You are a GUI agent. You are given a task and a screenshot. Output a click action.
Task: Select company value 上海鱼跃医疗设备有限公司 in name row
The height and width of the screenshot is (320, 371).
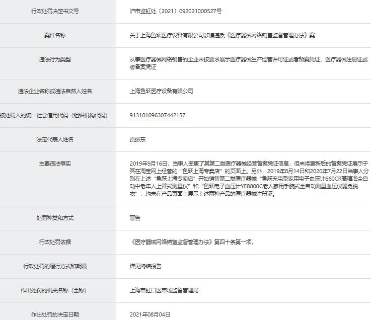tap(162, 91)
